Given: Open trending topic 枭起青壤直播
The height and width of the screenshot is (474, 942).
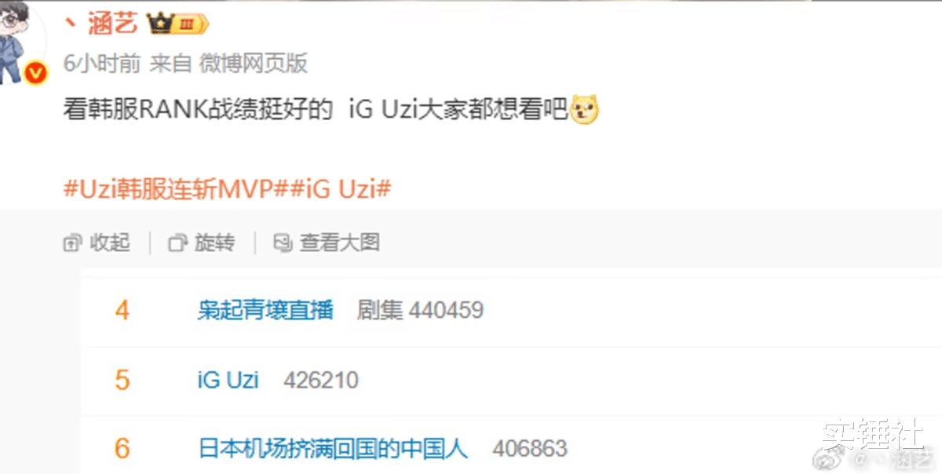Looking at the screenshot, I should point(265,310).
